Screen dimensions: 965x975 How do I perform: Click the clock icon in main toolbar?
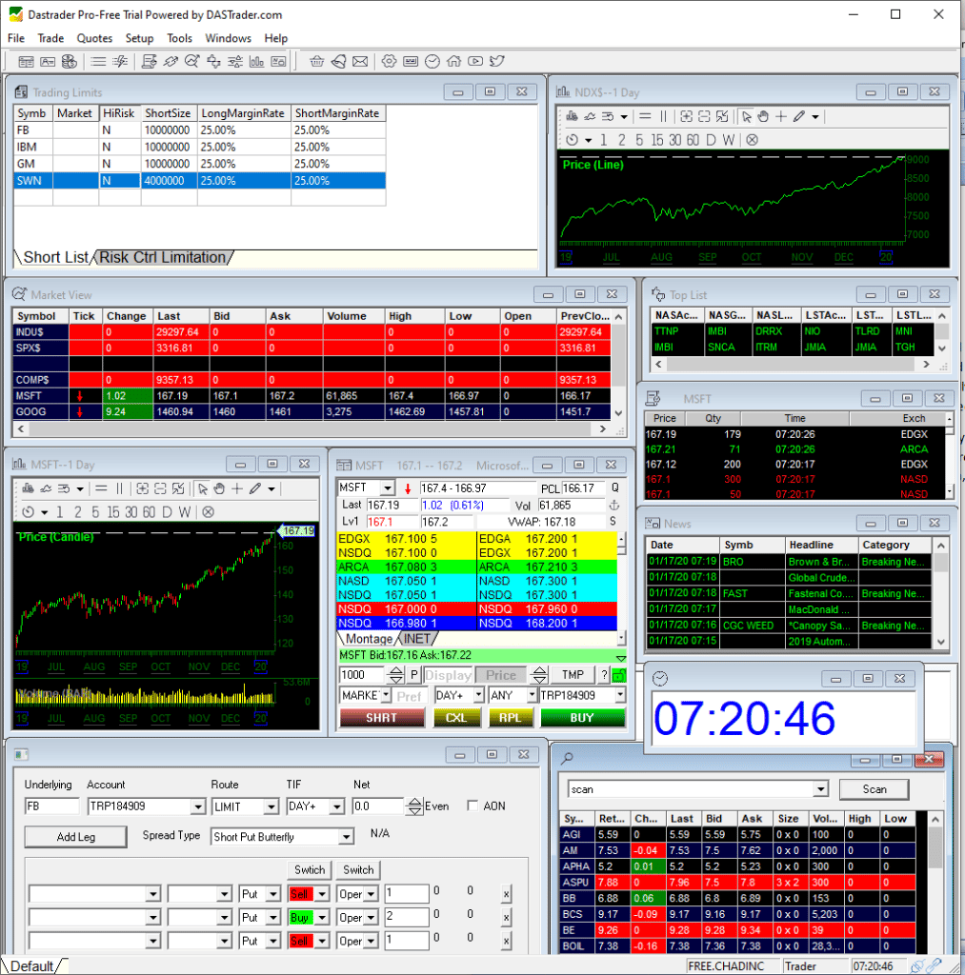432,62
